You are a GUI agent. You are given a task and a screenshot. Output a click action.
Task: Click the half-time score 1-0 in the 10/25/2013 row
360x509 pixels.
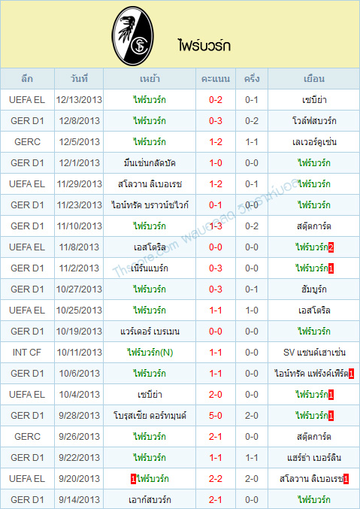pyautogui.click(x=252, y=311)
